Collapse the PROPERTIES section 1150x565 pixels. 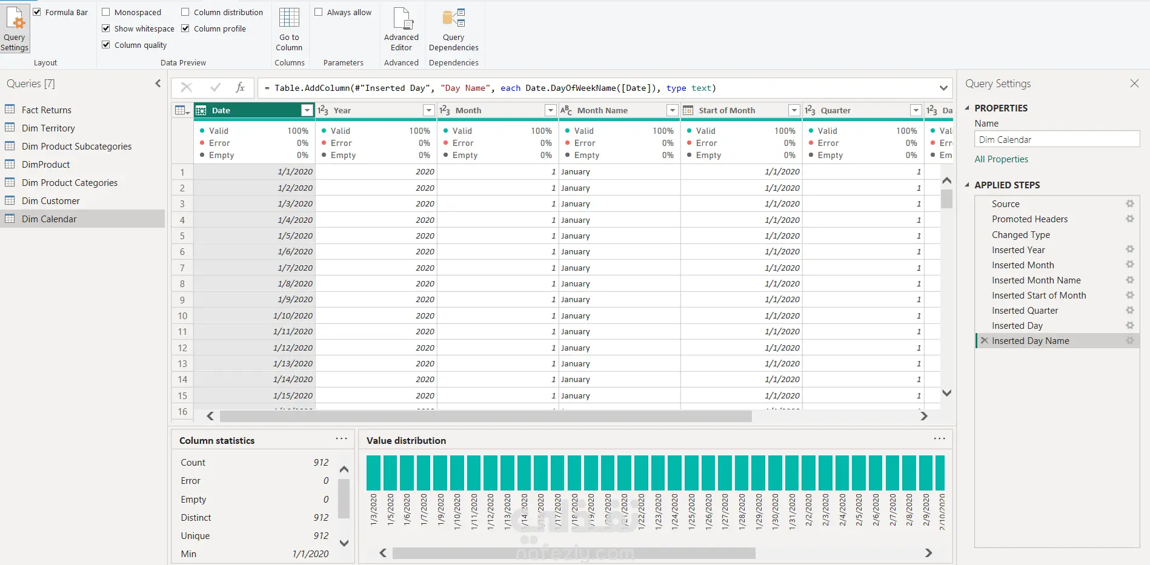point(967,108)
